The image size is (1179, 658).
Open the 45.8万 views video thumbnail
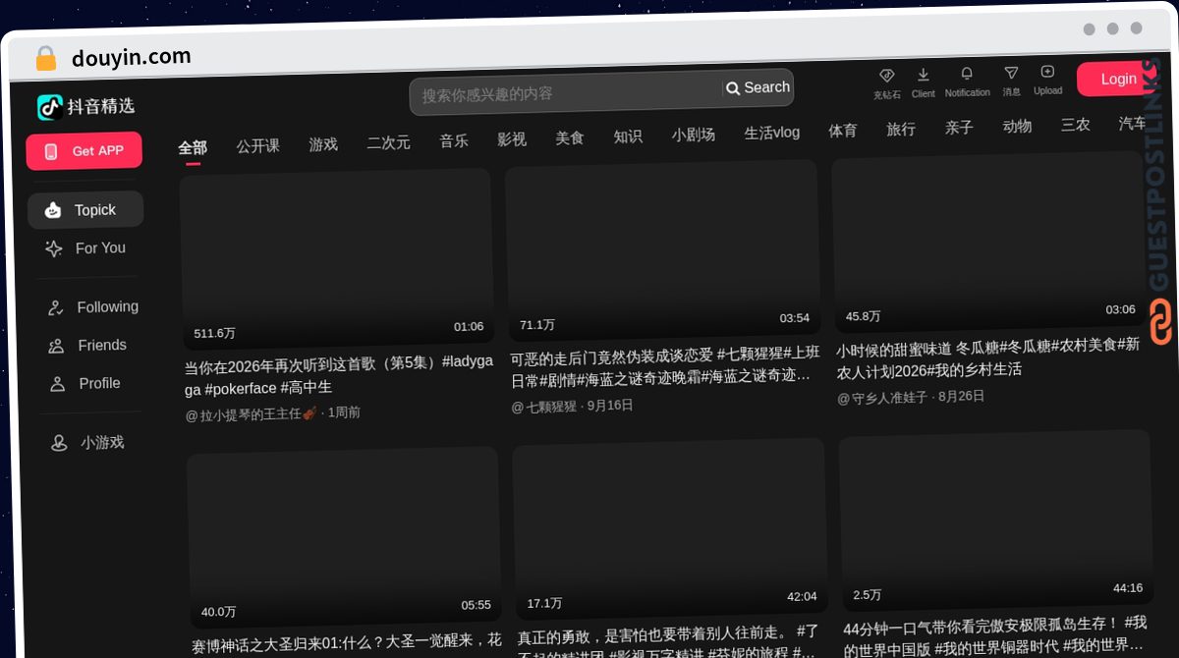(989, 242)
